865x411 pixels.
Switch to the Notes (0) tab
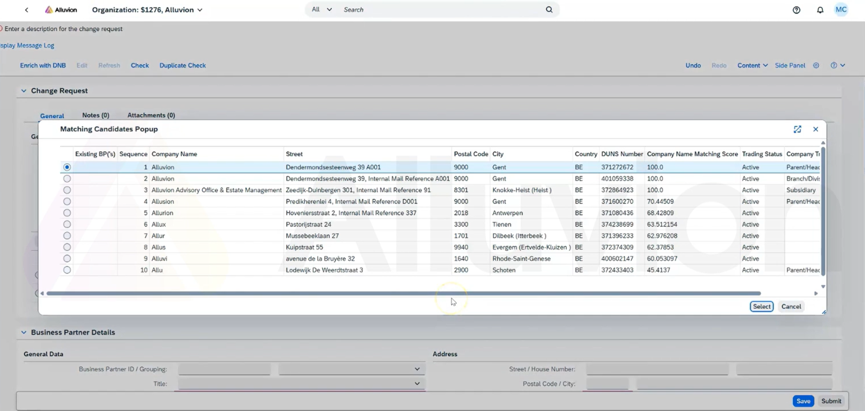click(96, 115)
